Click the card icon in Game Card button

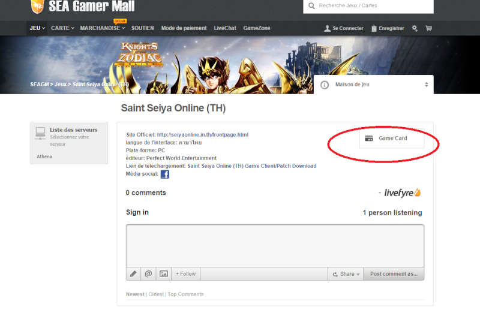tap(369, 139)
